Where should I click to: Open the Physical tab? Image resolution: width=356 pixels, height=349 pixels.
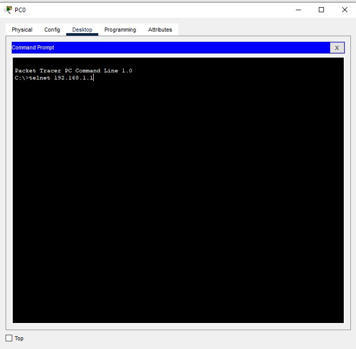click(x=22, y=30)
